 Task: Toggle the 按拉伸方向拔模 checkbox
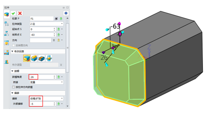pos(13,87)
